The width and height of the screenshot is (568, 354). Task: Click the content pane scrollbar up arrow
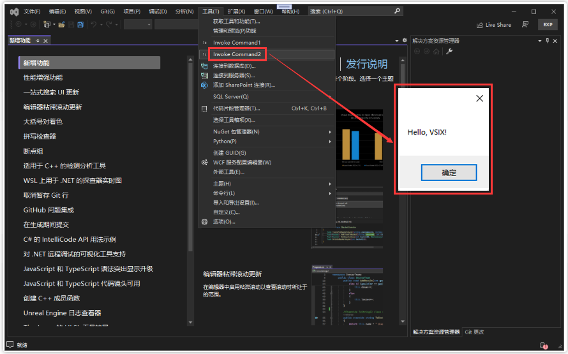pyautogui.click(x=403, y=60)
